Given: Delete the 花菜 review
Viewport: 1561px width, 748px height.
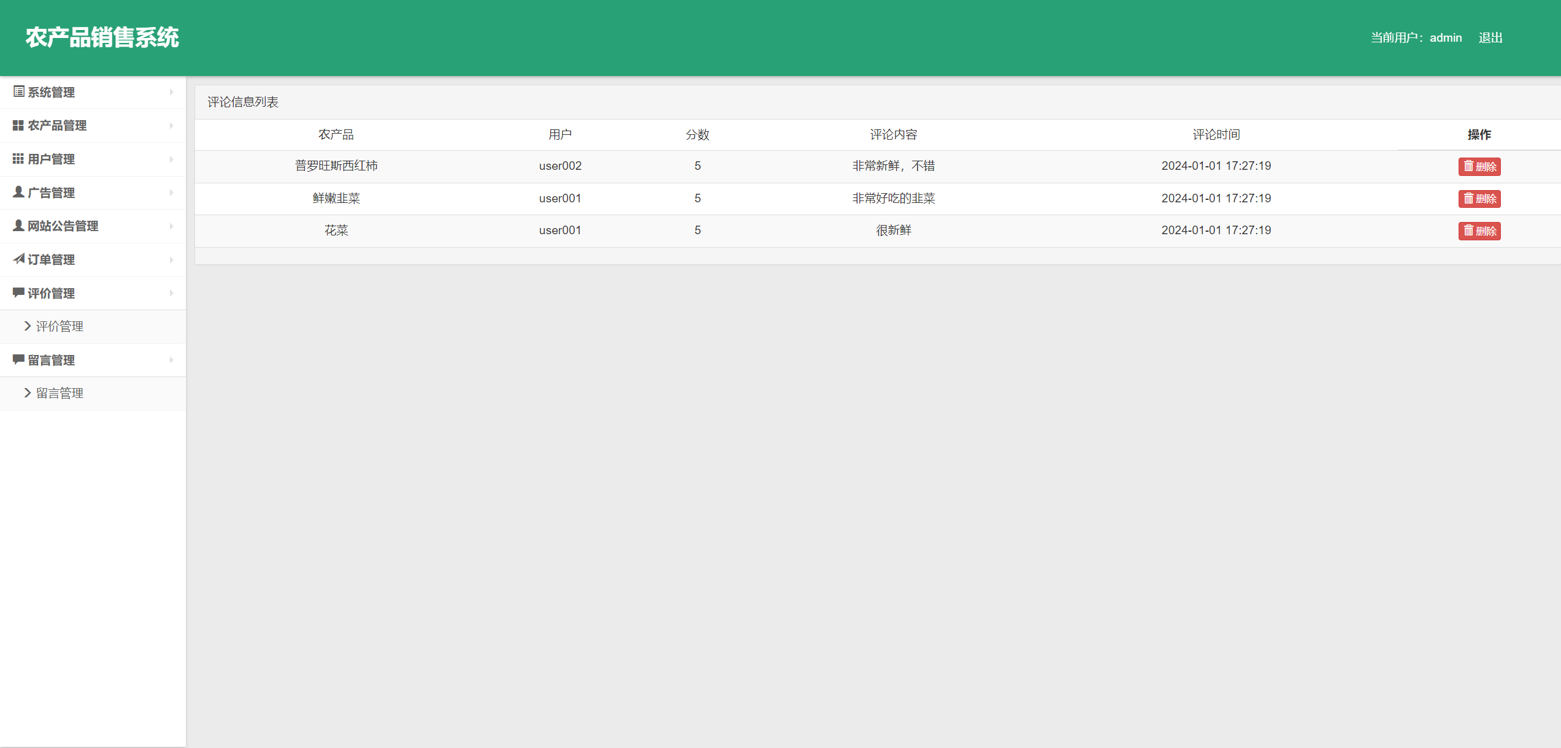Looking at the screenshot, I should coord(1479,231).
